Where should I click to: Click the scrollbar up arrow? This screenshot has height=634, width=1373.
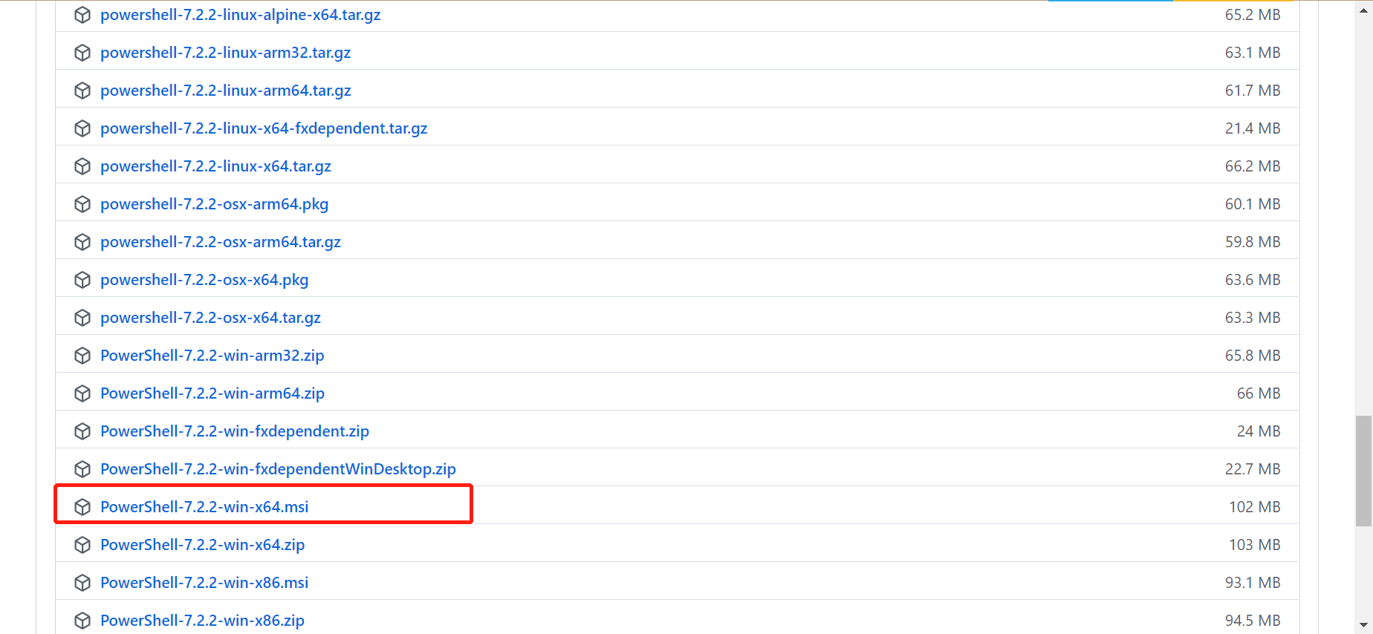point(1363,9)
